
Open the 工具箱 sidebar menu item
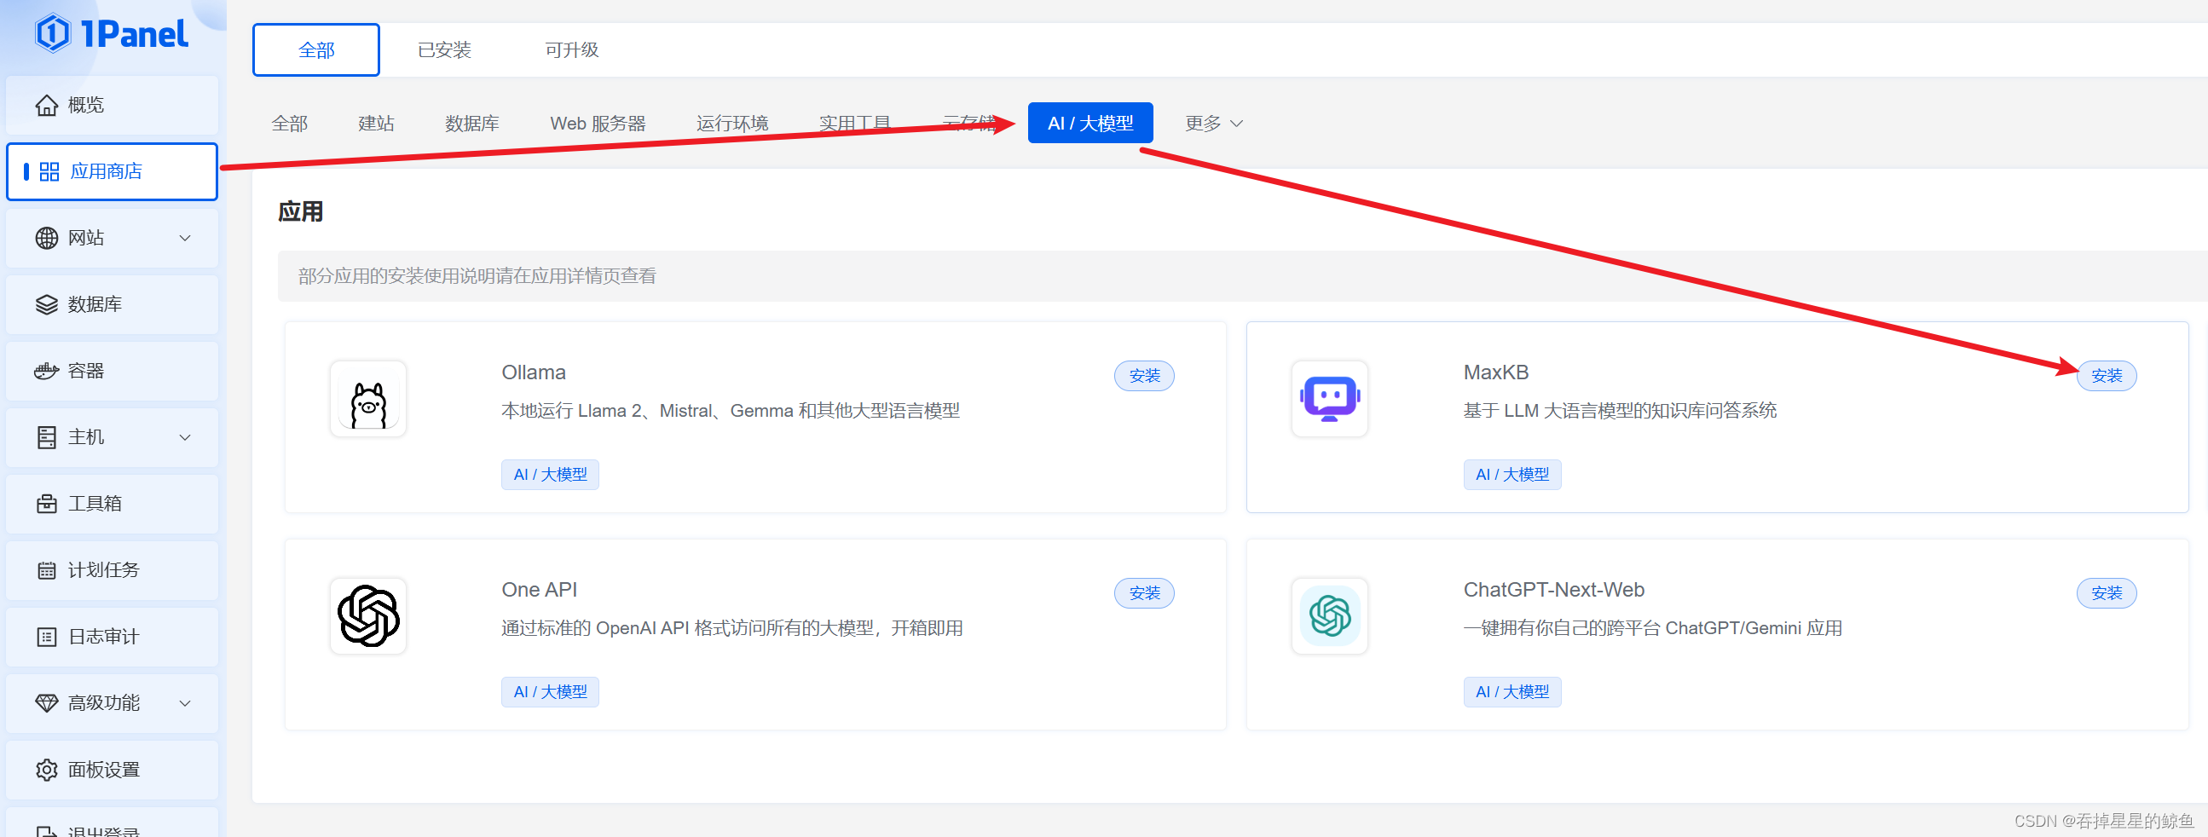click(112, 504)
